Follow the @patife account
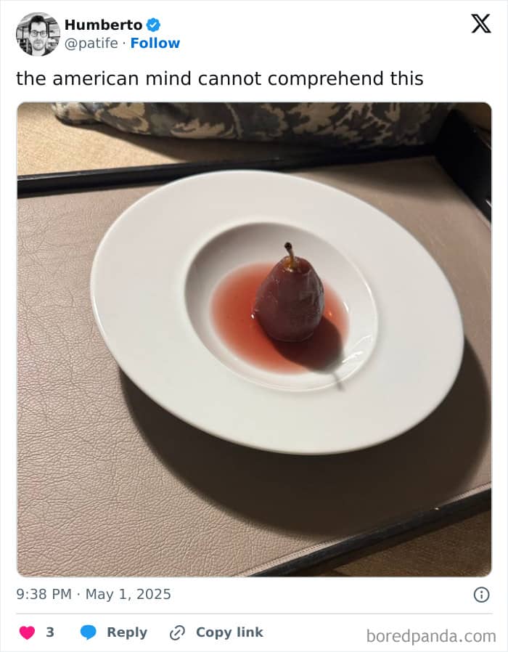The height and width of the screenshot is (652, 508). (x=155, y=43)
